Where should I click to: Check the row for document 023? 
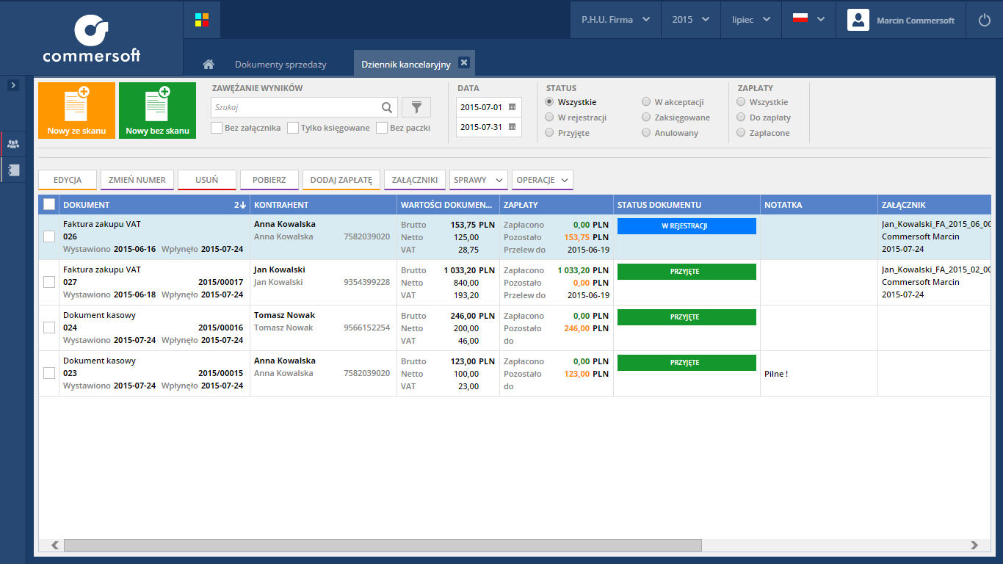click(x=49, y=373)
